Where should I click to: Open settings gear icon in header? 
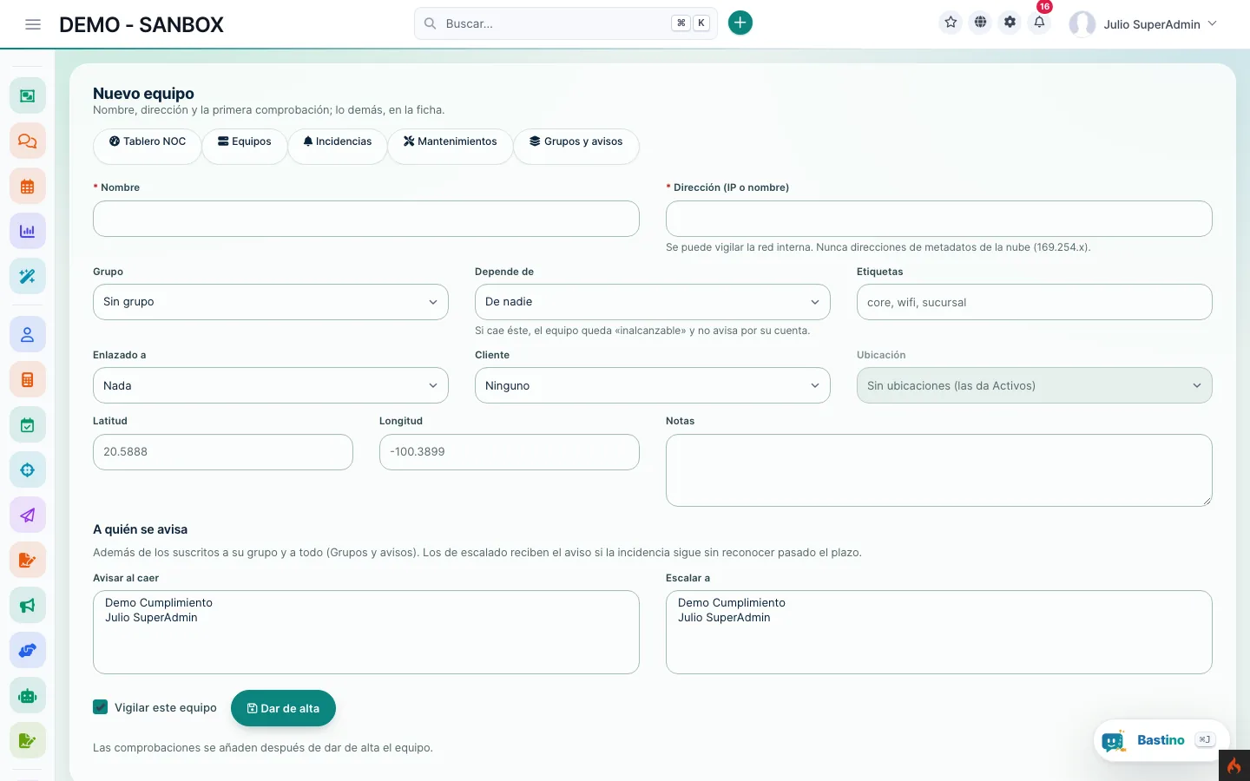tap(1010, 23)
